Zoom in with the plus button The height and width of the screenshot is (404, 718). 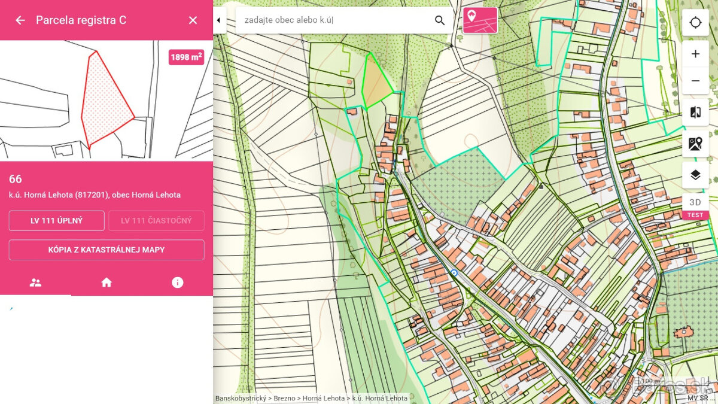[x=695, y=54]
